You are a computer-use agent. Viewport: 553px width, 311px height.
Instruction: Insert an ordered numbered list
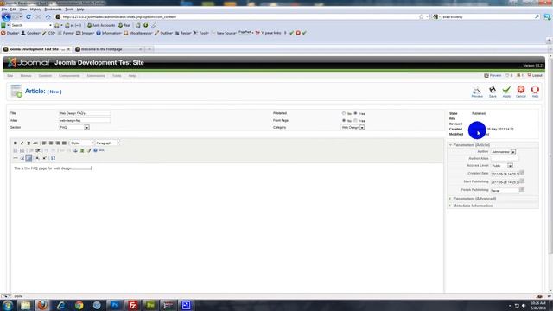tap(22, 150)
